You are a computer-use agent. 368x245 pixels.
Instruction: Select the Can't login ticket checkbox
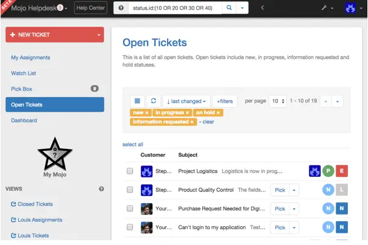tap(130, 227)
